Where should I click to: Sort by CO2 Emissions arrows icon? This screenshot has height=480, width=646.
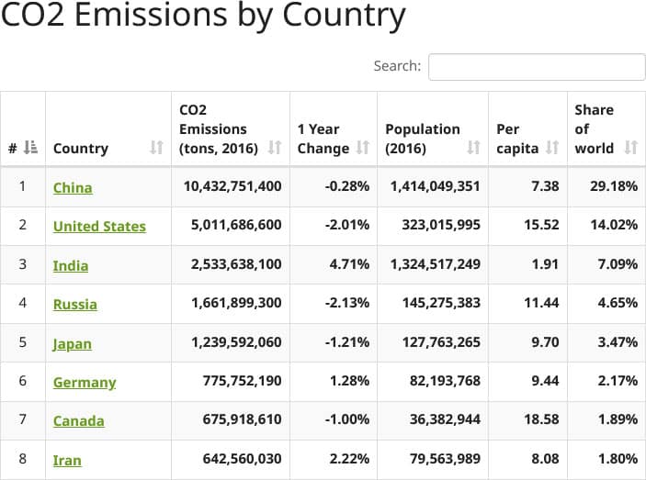274,148
